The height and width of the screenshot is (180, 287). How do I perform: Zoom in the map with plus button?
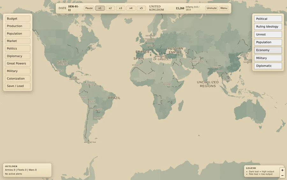(x=282, y=170)
